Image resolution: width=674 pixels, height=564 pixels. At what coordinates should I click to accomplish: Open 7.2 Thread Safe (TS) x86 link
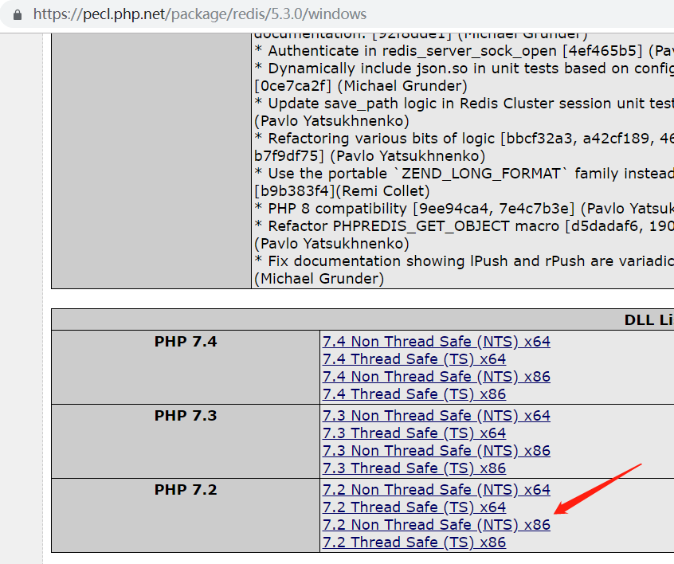pos(414,543)
